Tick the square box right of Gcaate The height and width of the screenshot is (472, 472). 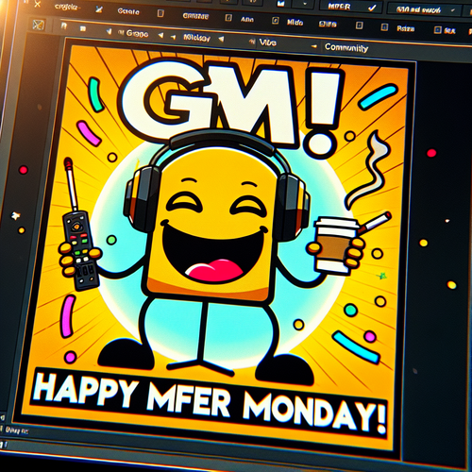tap(160, 13)
